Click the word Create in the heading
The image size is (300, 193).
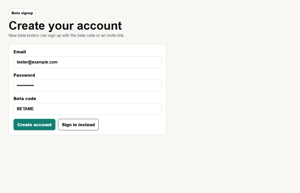[x=27, y=26]
